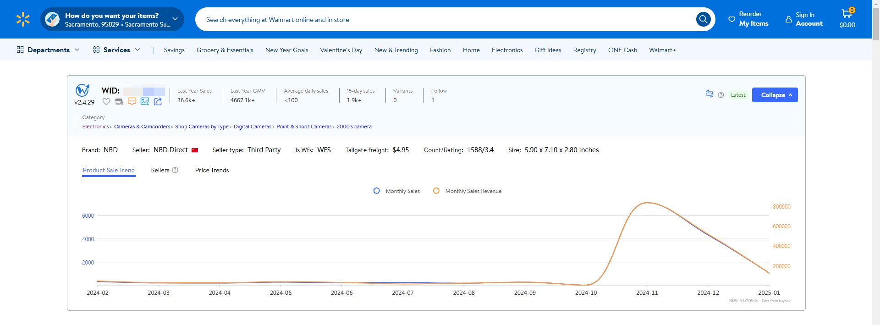Viewport: 880px width, 325px height.
Task: Click the Count/Rating value 1588/3.4
Action: point(480,150)
